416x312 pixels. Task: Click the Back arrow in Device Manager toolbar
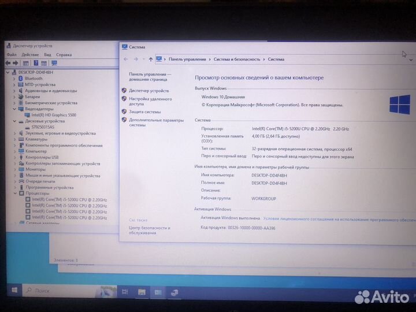tap(8, 63)
